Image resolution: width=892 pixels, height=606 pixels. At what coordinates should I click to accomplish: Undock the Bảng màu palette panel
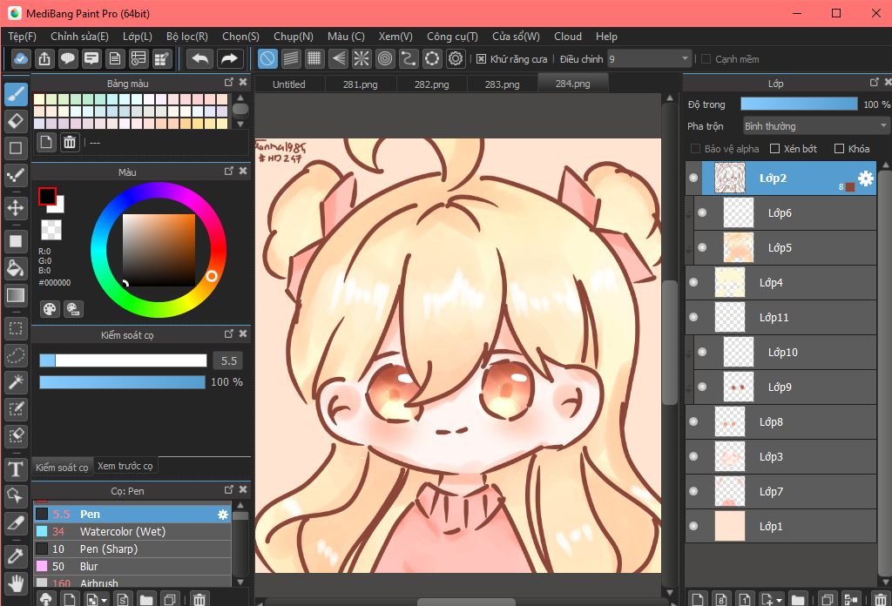[x=229, y=83]
